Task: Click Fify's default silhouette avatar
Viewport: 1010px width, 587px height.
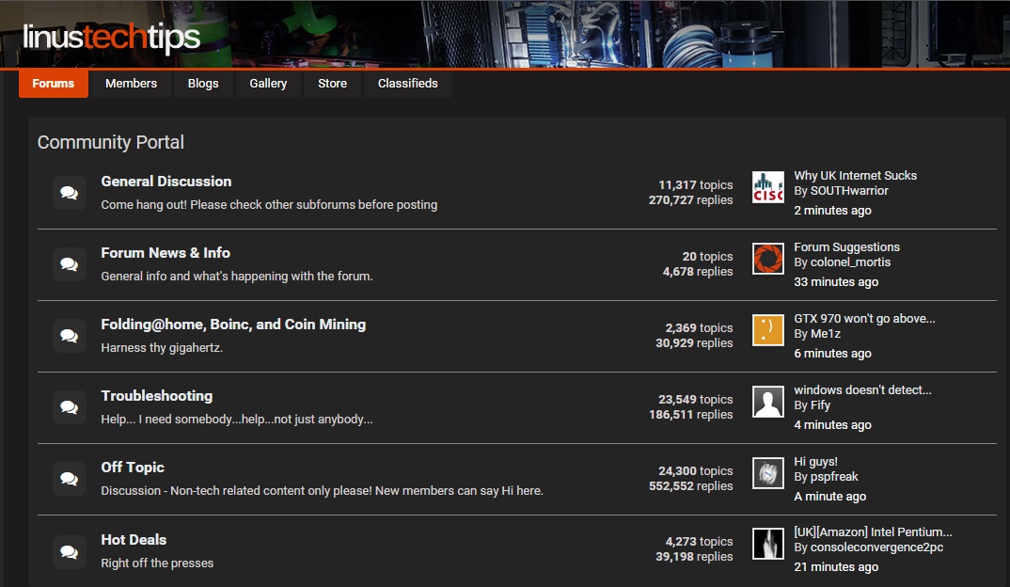Action: click(x=768, y=402)
